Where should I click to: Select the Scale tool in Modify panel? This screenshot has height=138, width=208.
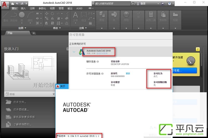coord(53,23)
